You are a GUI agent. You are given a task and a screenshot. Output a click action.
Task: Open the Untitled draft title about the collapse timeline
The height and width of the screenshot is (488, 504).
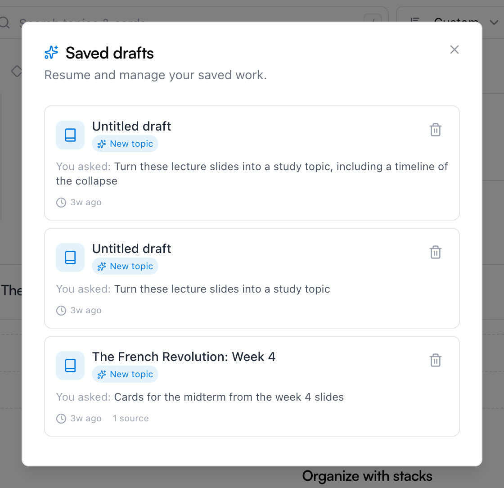(x=131, y=127)
